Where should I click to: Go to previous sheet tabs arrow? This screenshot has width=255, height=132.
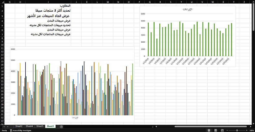[4, 126]
